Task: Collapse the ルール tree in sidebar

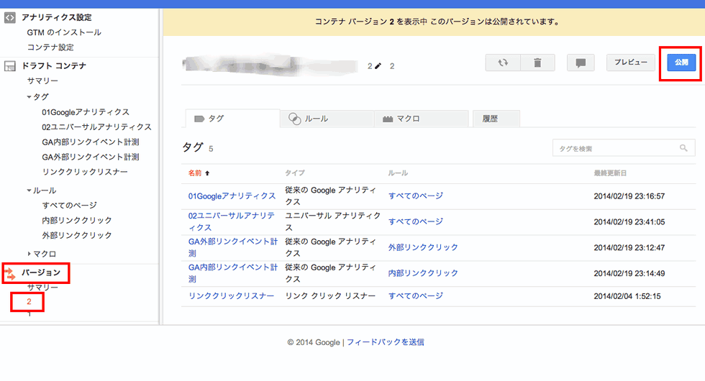Action: [x=29, y=190]
